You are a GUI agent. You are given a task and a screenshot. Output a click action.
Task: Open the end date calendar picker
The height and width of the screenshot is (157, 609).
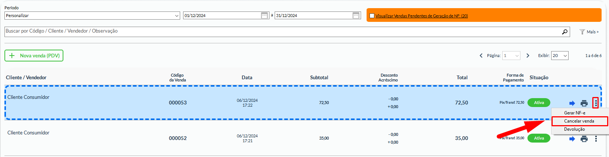point(356,16)
